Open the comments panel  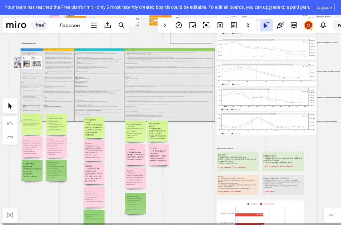click(294, 25)
